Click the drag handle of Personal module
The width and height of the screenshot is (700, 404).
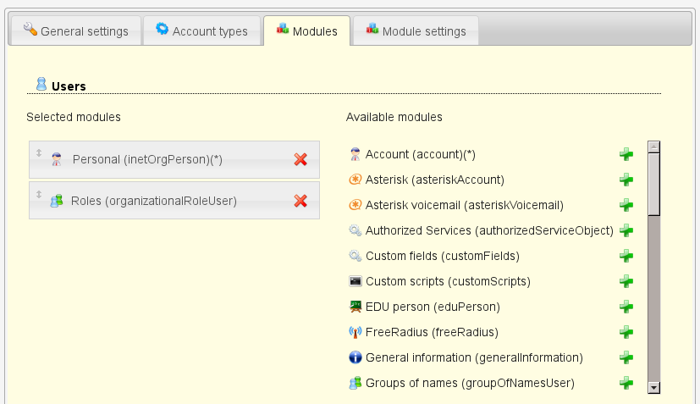click(38, 152)
